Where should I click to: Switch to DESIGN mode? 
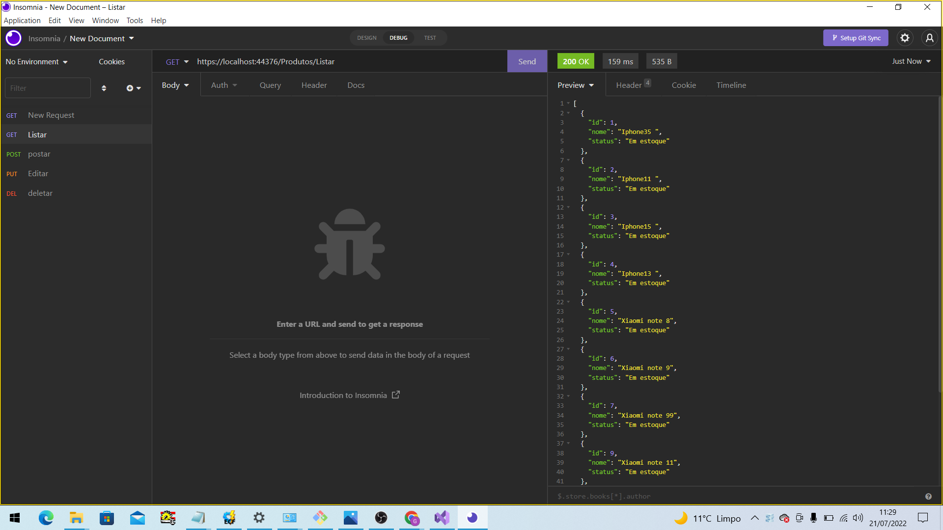point(367,38)
